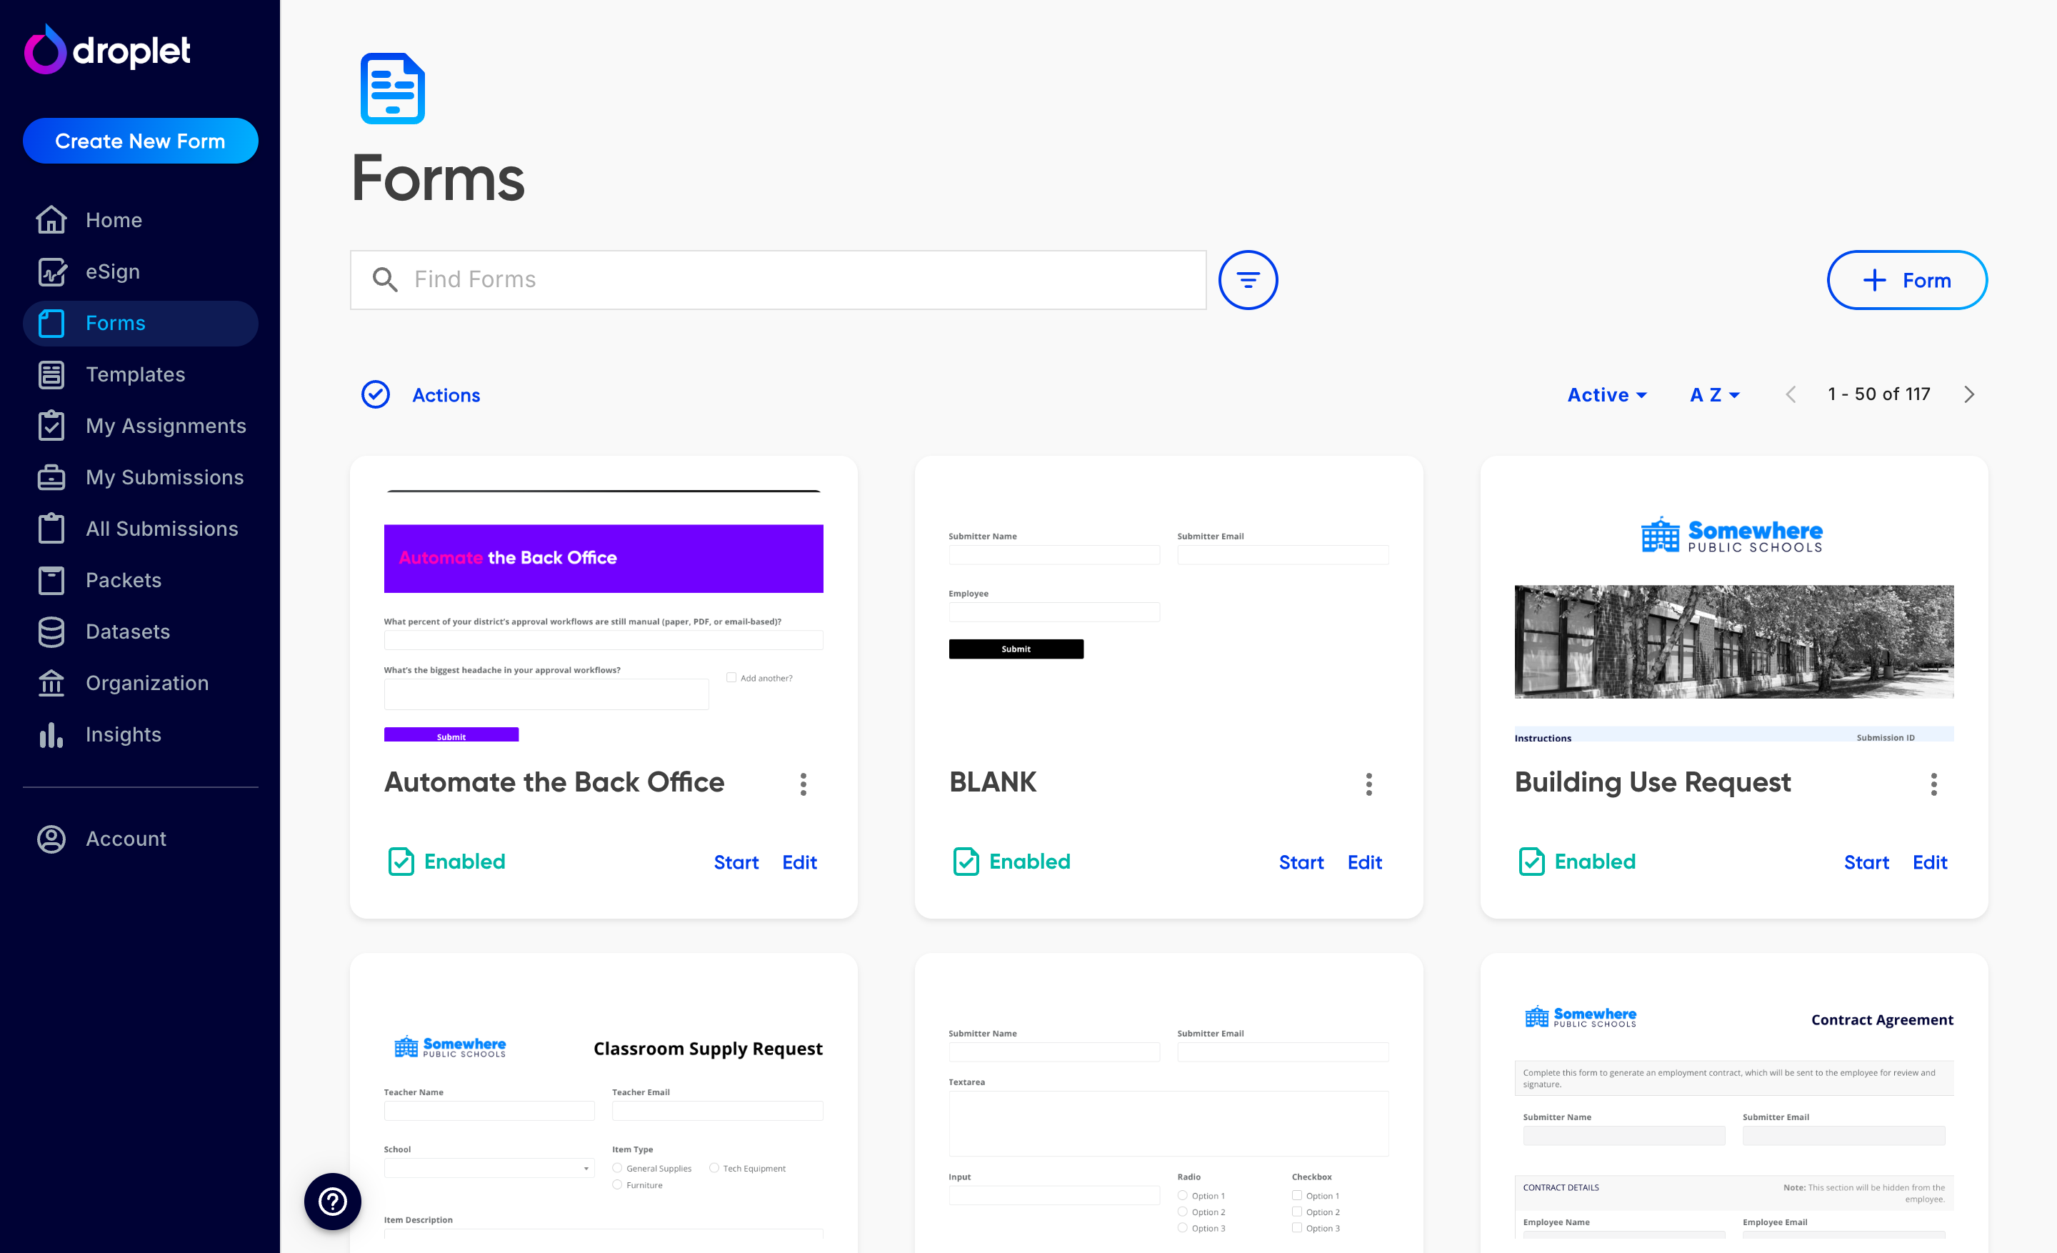This screenshot has height=1253, width=2057.
Task: Click the Organization building icon
Action: coord(51,683)
